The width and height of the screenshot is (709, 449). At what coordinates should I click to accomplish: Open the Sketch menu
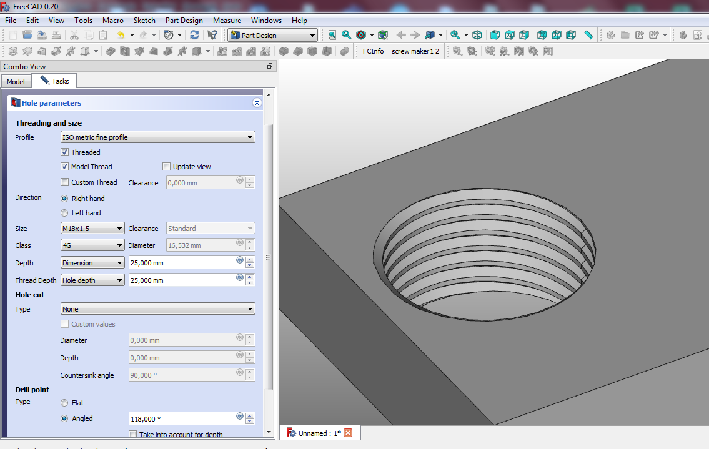144,21
